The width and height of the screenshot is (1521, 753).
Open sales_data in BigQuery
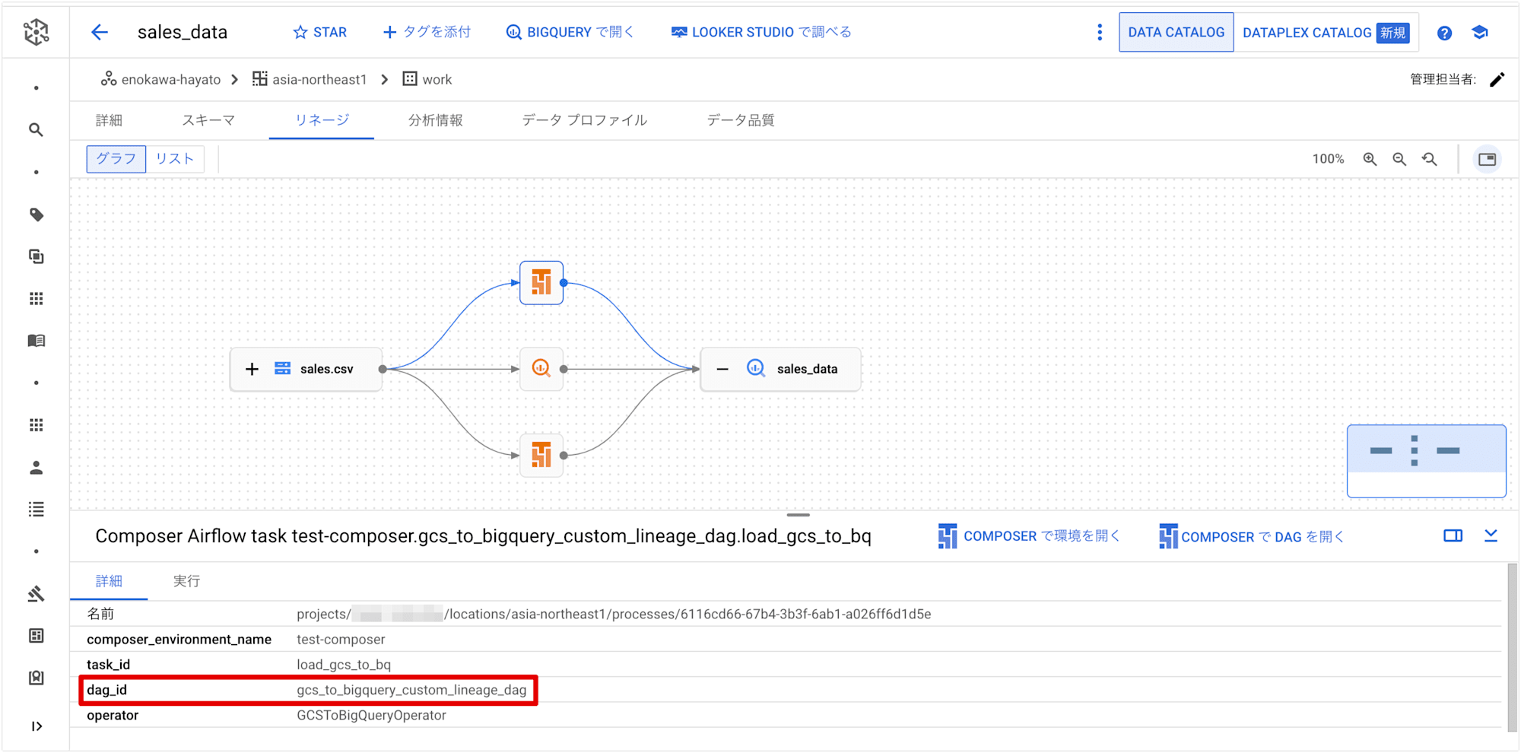coord(570,32)
